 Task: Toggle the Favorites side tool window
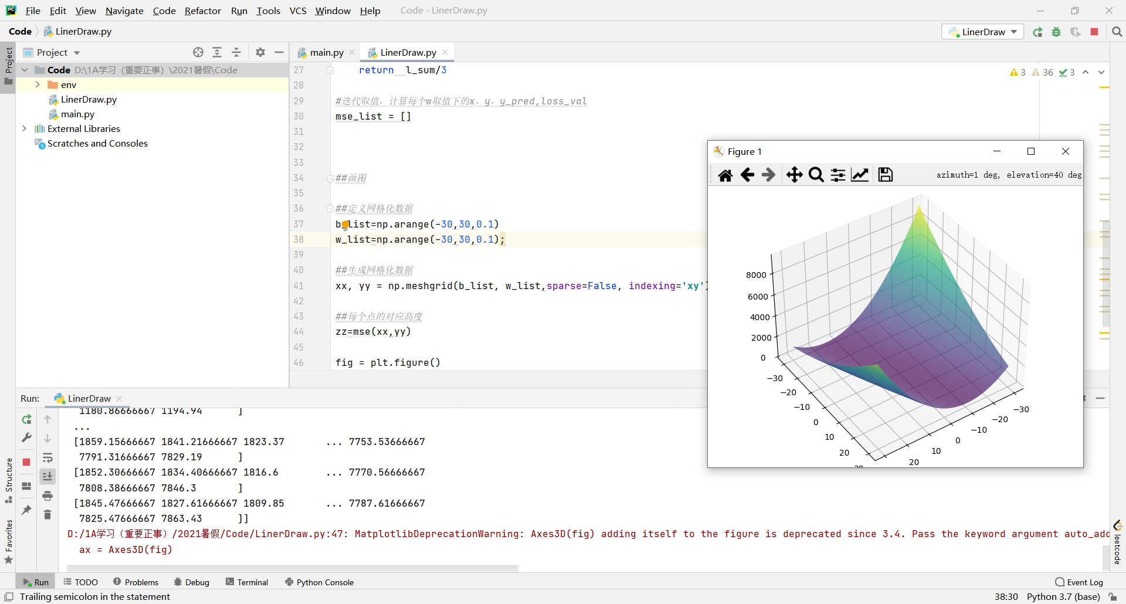pyautogui.click(x=8, y=541)
